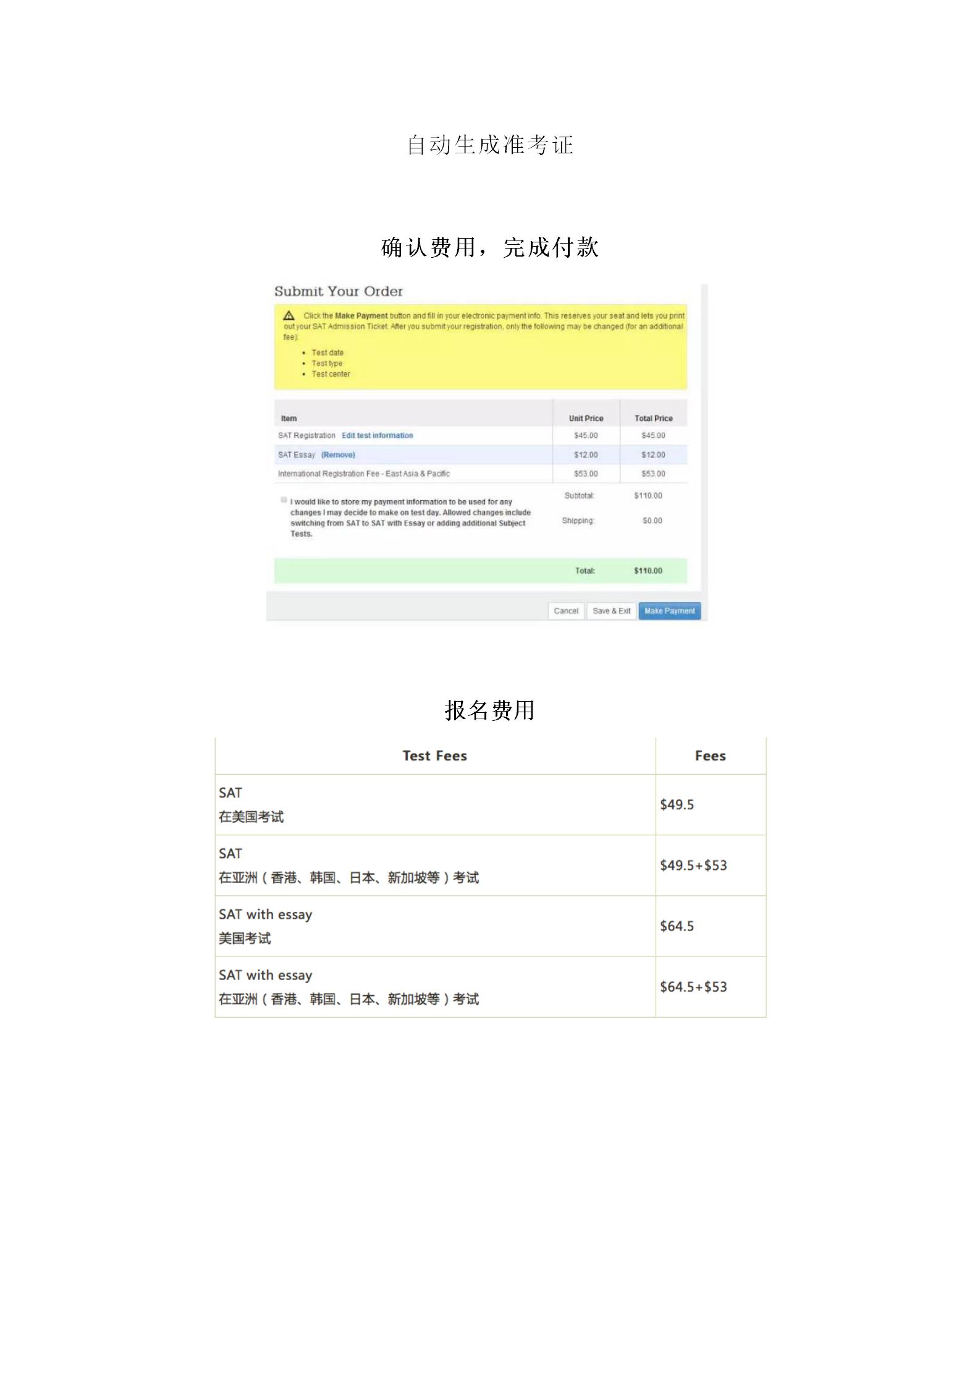Click the Test type bullet item
Viewport: 980px width, 1388px height.
(327, 364)
